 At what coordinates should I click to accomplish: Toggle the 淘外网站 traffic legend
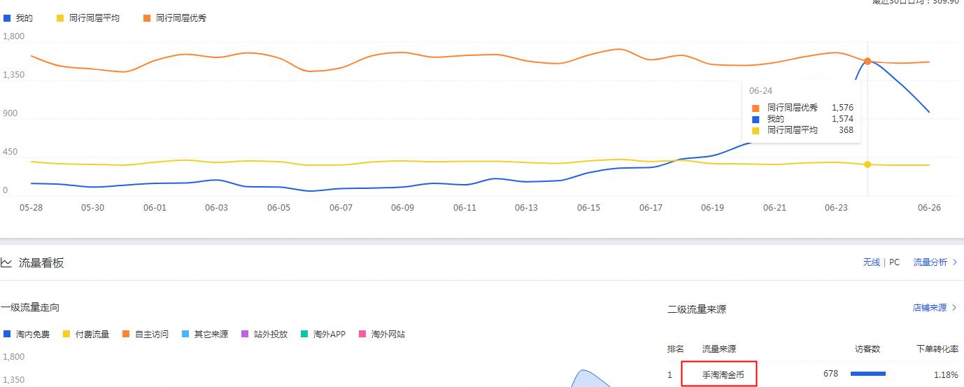point(382,335)
